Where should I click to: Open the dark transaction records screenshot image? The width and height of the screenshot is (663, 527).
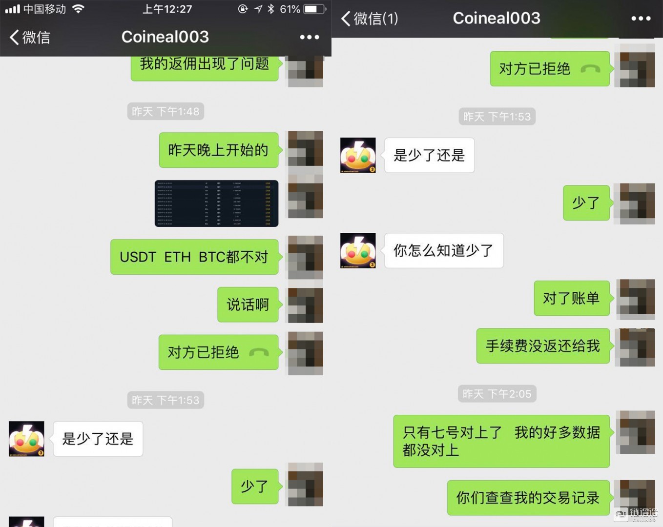point(216,203)
